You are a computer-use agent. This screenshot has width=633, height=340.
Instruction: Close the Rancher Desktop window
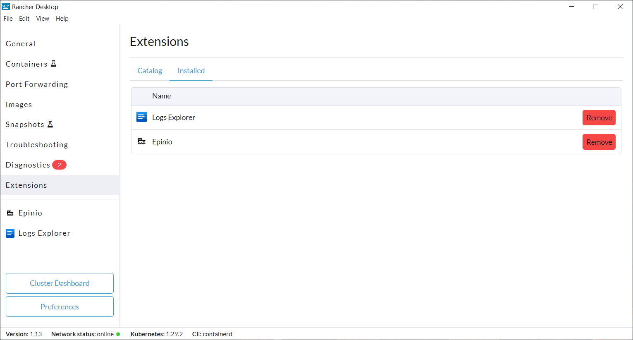tap(620, 7)
